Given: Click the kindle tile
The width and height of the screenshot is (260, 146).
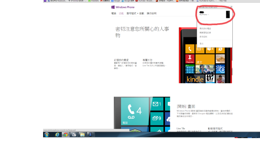Looking at the screenshot, I should (195, 79).
